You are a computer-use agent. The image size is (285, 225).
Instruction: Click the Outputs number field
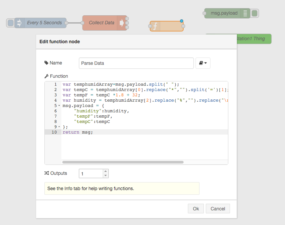coord(91,173)
